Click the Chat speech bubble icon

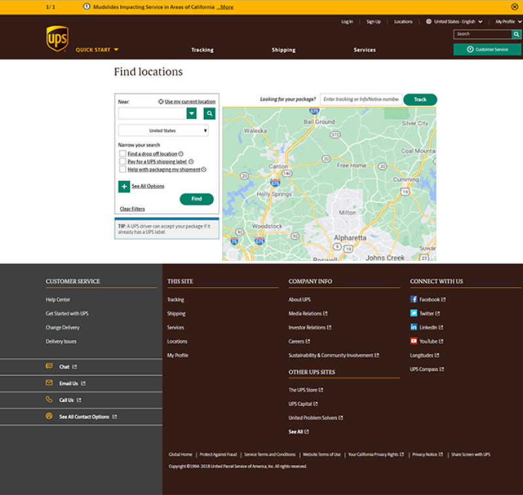49,366
